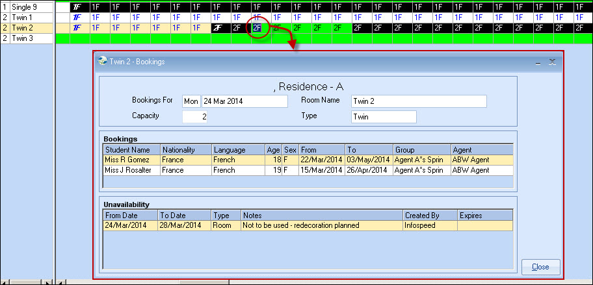Close dialog using title bar X icon
This screenshot has height=285, width=593.
coord(552,62)
